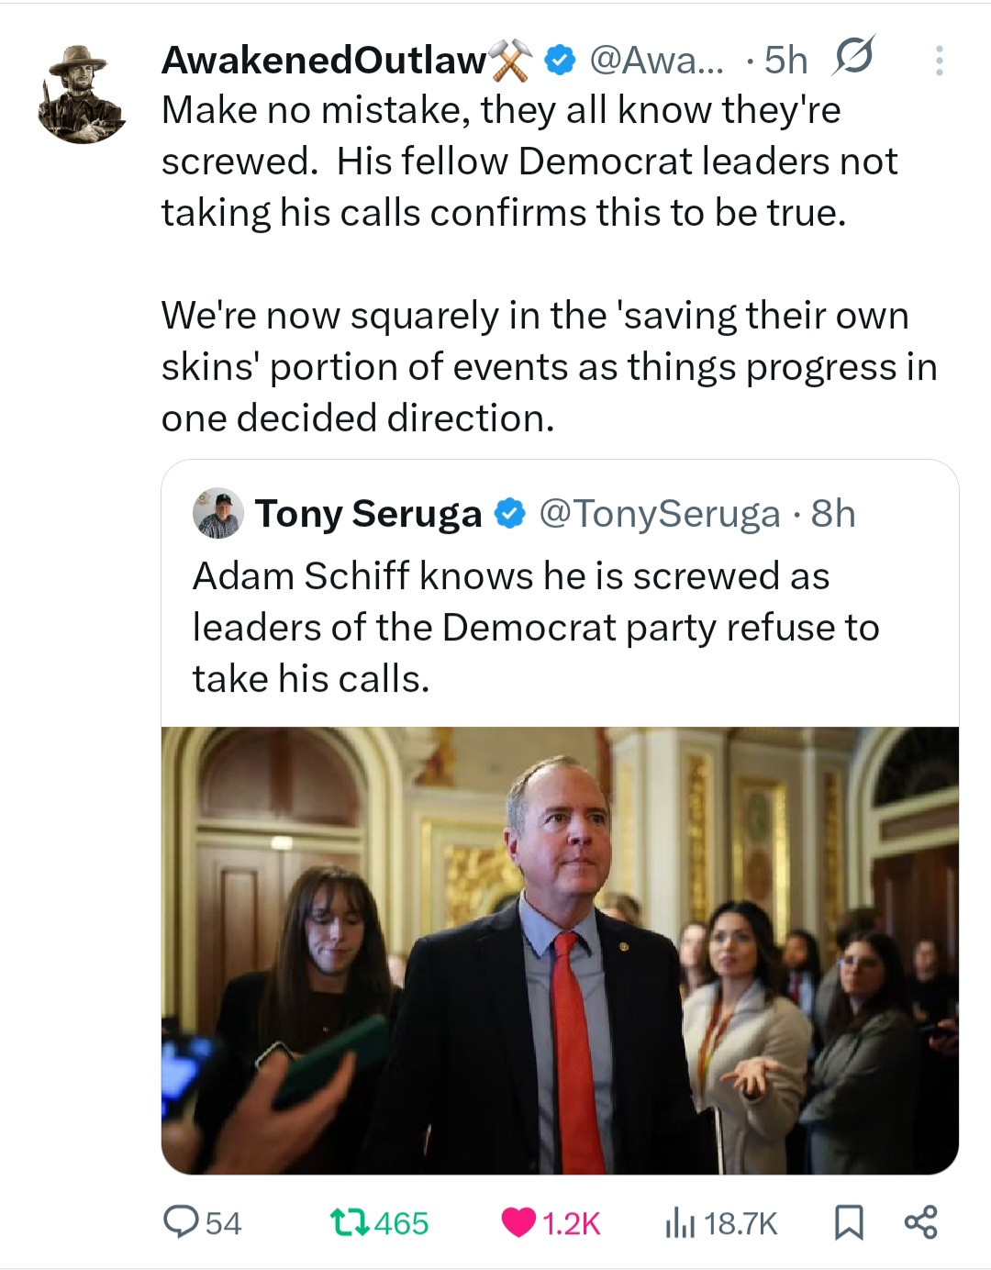Click Tony Seruga's verified checkmark badge
The width and height of the screenshot is (991, 1270).
509,514
